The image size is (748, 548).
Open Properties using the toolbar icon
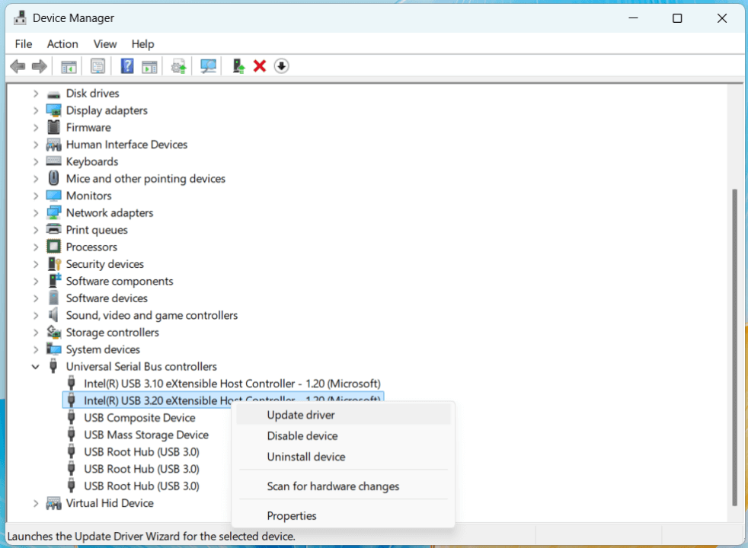[x=97, y=66]
